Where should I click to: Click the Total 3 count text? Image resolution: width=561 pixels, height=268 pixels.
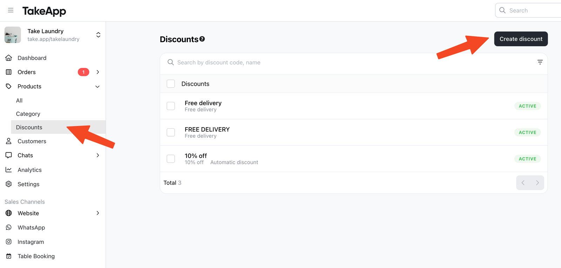coord(173,183)
